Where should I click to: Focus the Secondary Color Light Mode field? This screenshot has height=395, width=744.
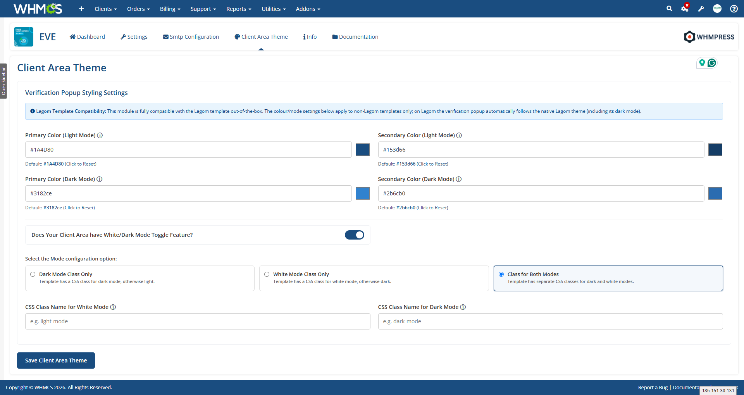[x=541, y=150]
